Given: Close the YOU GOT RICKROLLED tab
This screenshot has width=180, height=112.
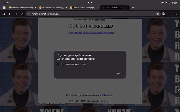Looking at the screenshot, I should pyautogui.click(x=128, y=8).
